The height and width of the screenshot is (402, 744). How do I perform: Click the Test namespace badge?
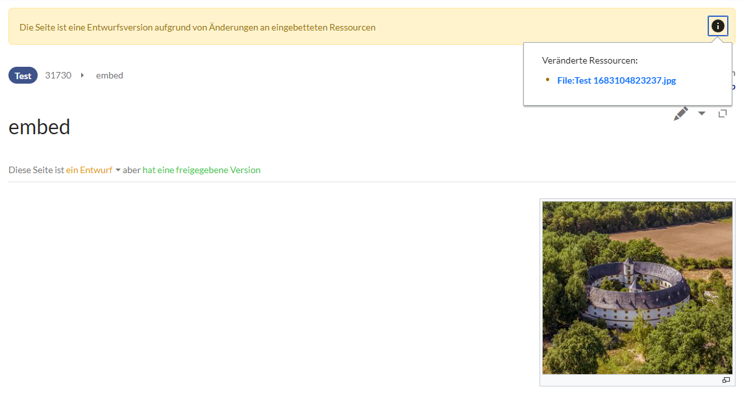(23, 75)
